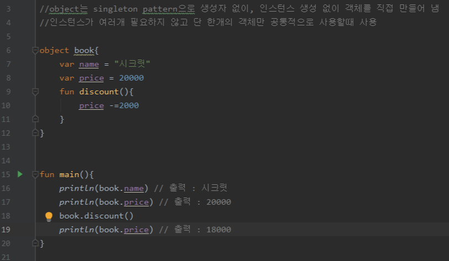This screenshot has height=261, width=449.
Task: Click the value 20000 on line 8
Action: pyautogui.click(x=131, y=78)
